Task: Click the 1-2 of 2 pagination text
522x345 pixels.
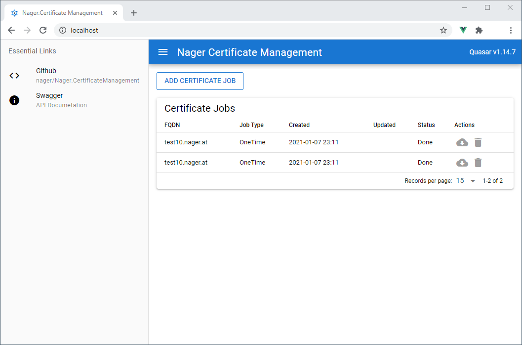Action: coord(493,181)
